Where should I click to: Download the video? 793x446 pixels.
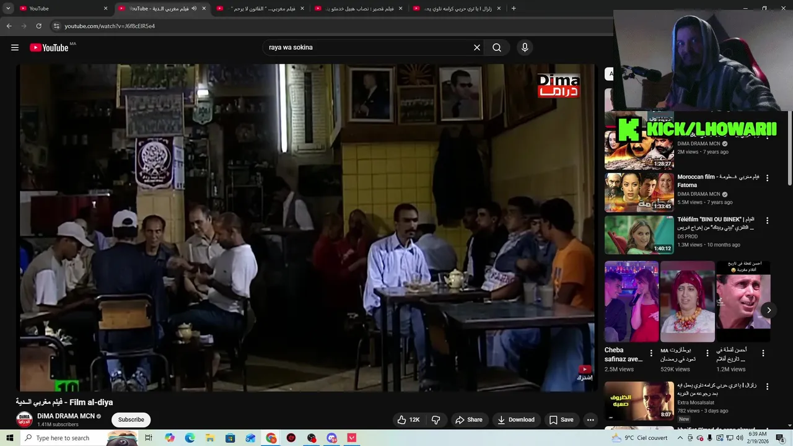[x=516, y=419]
